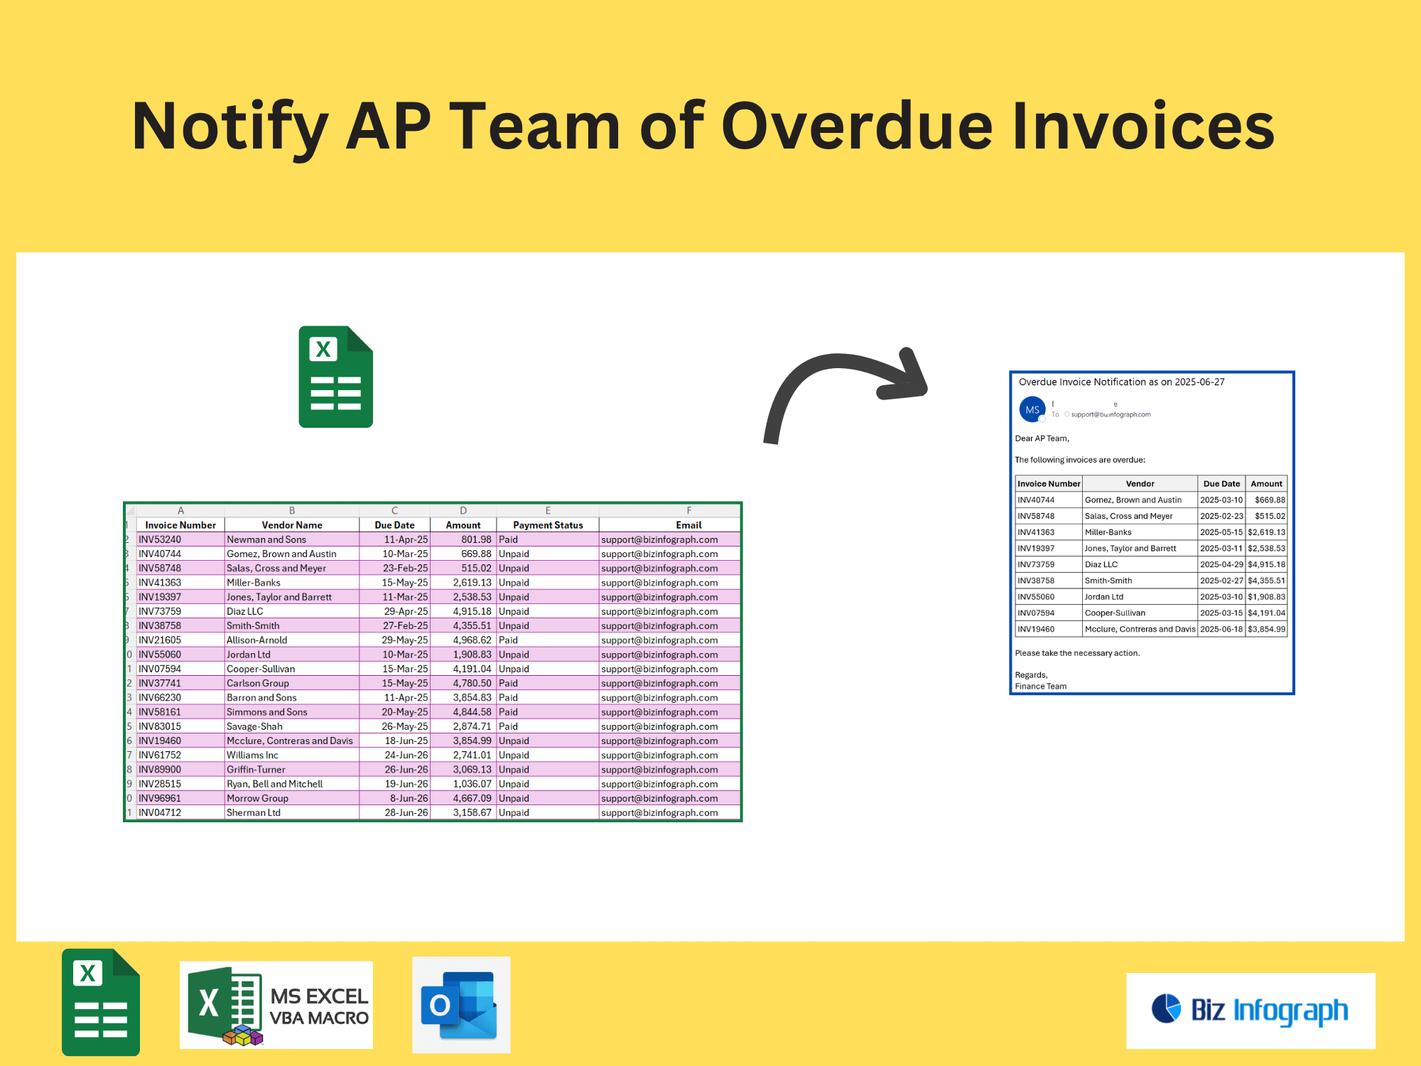This screenshot has height=1066, width=1421.
Task: Select cell INV58161 in the spreadsheet
Action: pos(180,711)
